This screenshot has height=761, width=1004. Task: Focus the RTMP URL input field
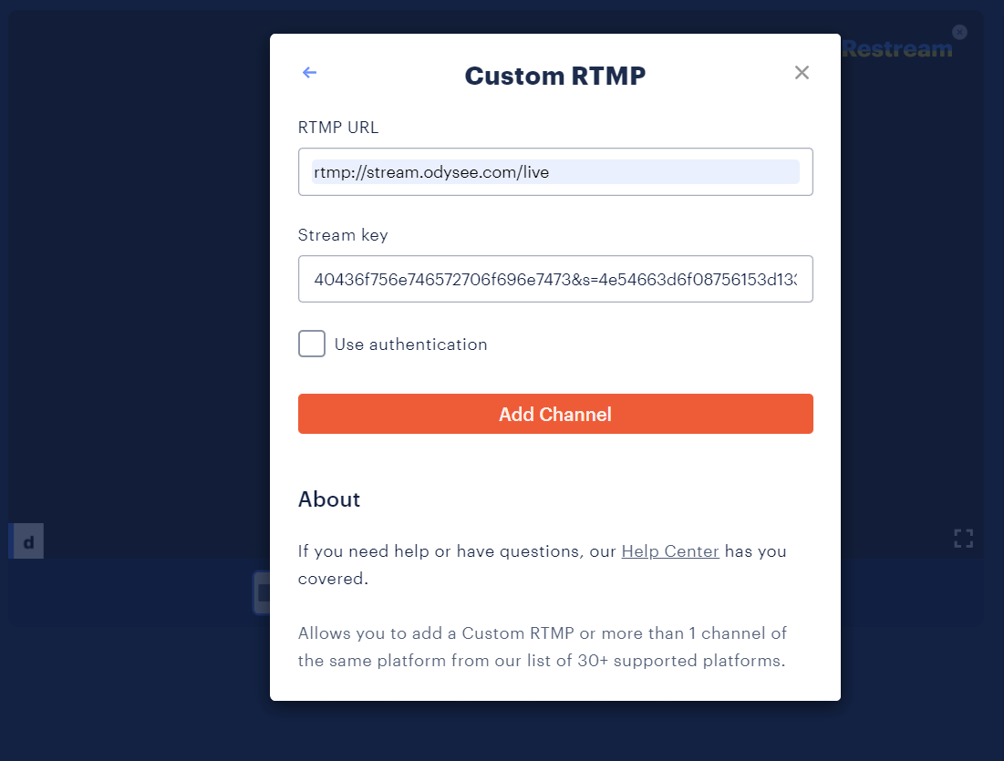(554, 171)
